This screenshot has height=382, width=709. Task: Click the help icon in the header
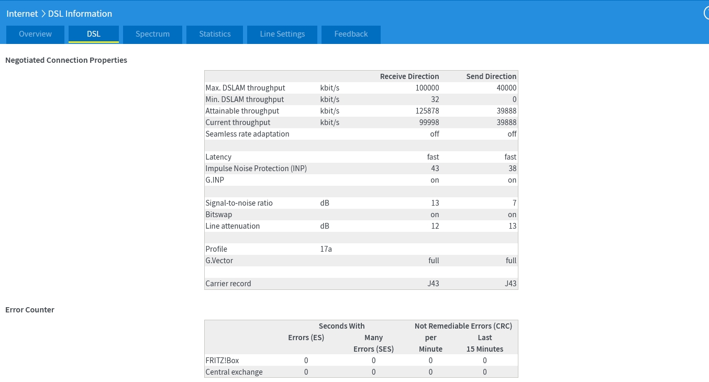pyautogui.click(x=706, y=14)
